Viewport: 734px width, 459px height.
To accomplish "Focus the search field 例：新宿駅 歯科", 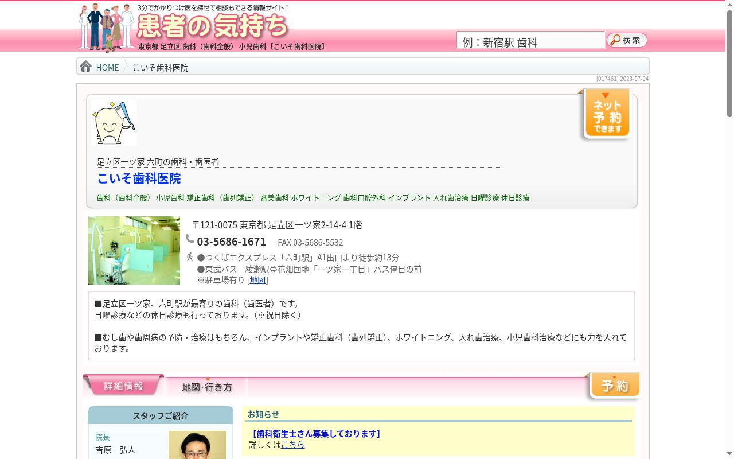I will (530, 41).
